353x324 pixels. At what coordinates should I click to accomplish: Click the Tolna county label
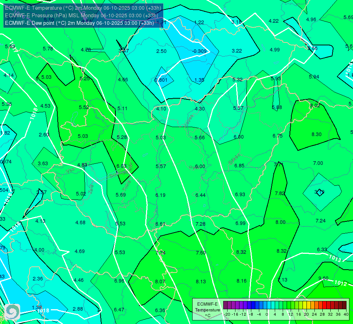(126, 185)
